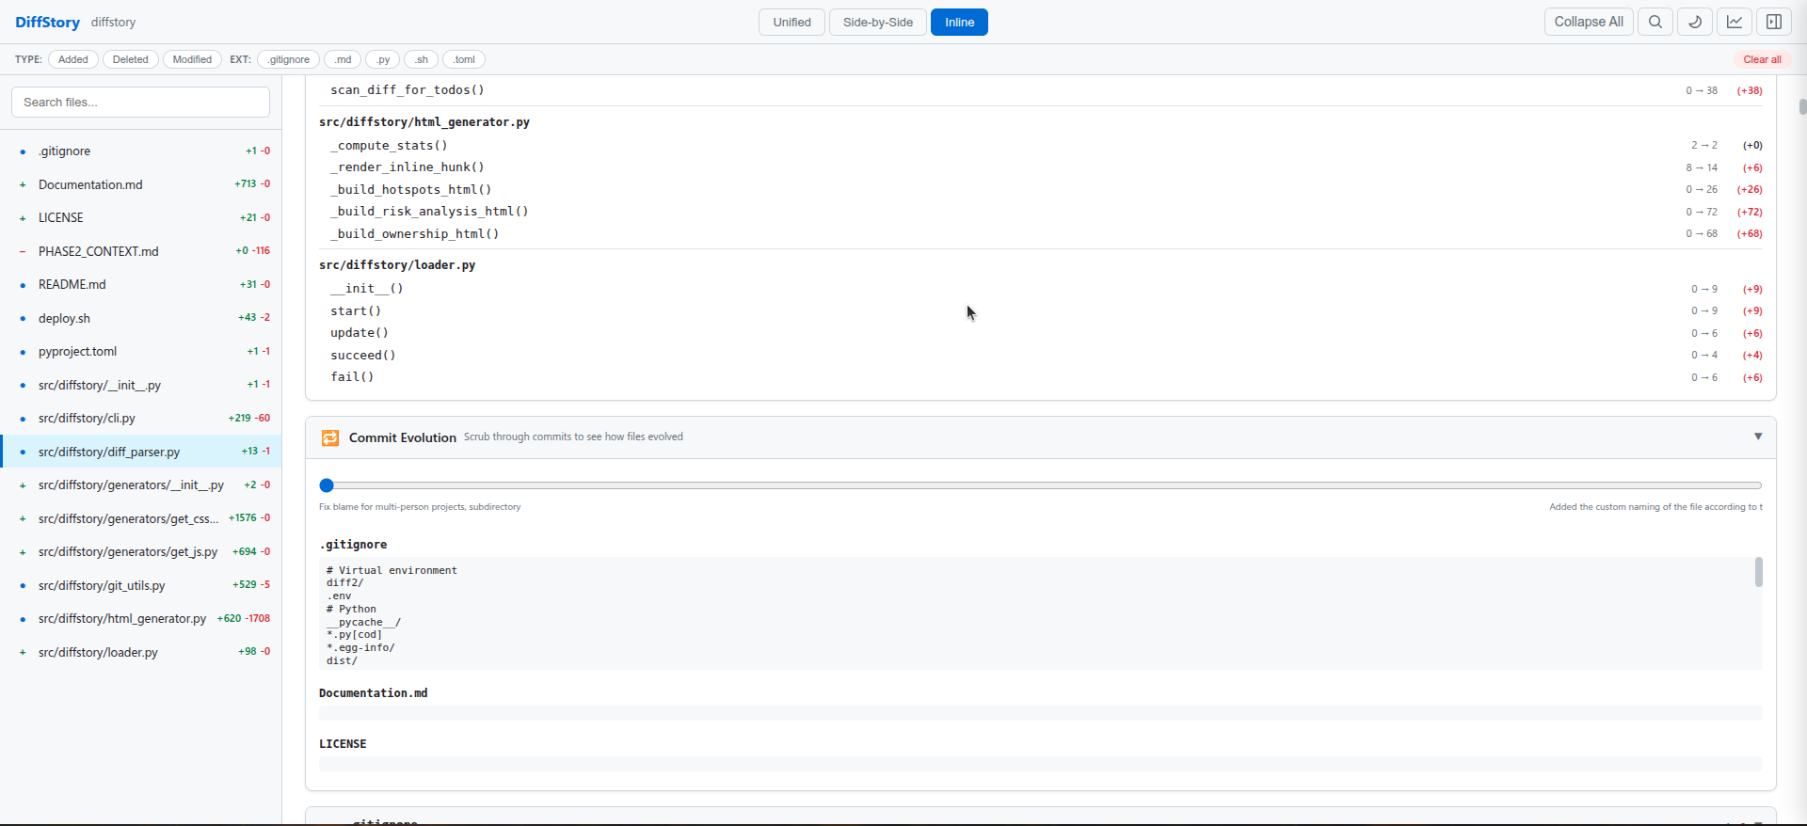Click the DiffStory logo
Screen dimensions: 1807x826
coord(47,22)
